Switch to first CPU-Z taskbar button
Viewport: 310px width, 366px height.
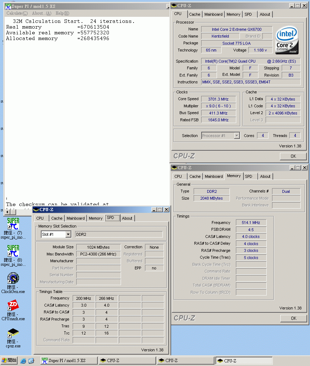click(127, 361)
